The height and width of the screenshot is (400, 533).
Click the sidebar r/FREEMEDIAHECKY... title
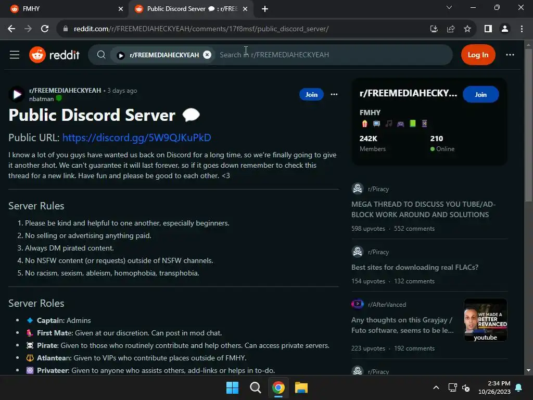click(408, 93)
